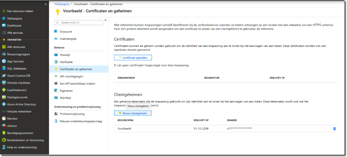
Task: Open Azure Cosmos DB from the sidebar
Action: coord(19,75)
